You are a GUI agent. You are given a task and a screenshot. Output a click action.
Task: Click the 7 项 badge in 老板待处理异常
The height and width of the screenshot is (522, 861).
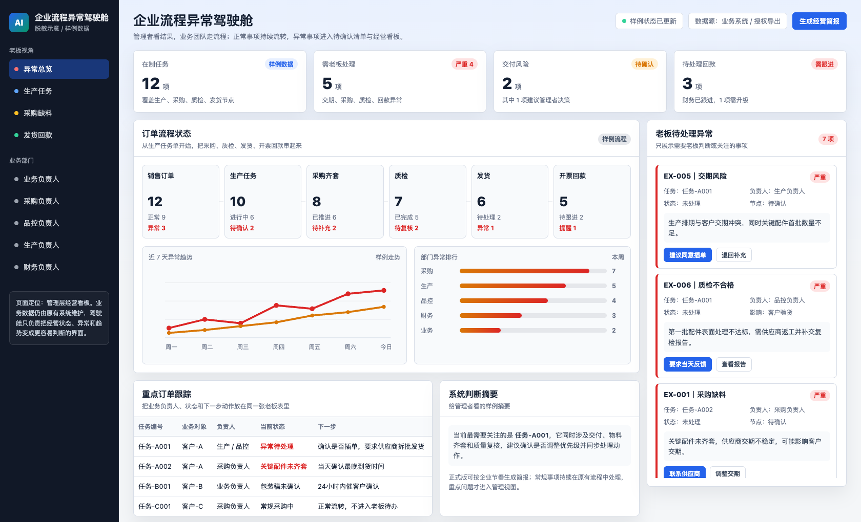[828, 139]
